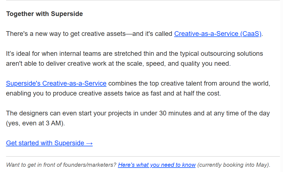Screen dimensions: 283x172
Task: Open the Creative-as-a-Service (CaaS) link
Action: pos(217,34)
